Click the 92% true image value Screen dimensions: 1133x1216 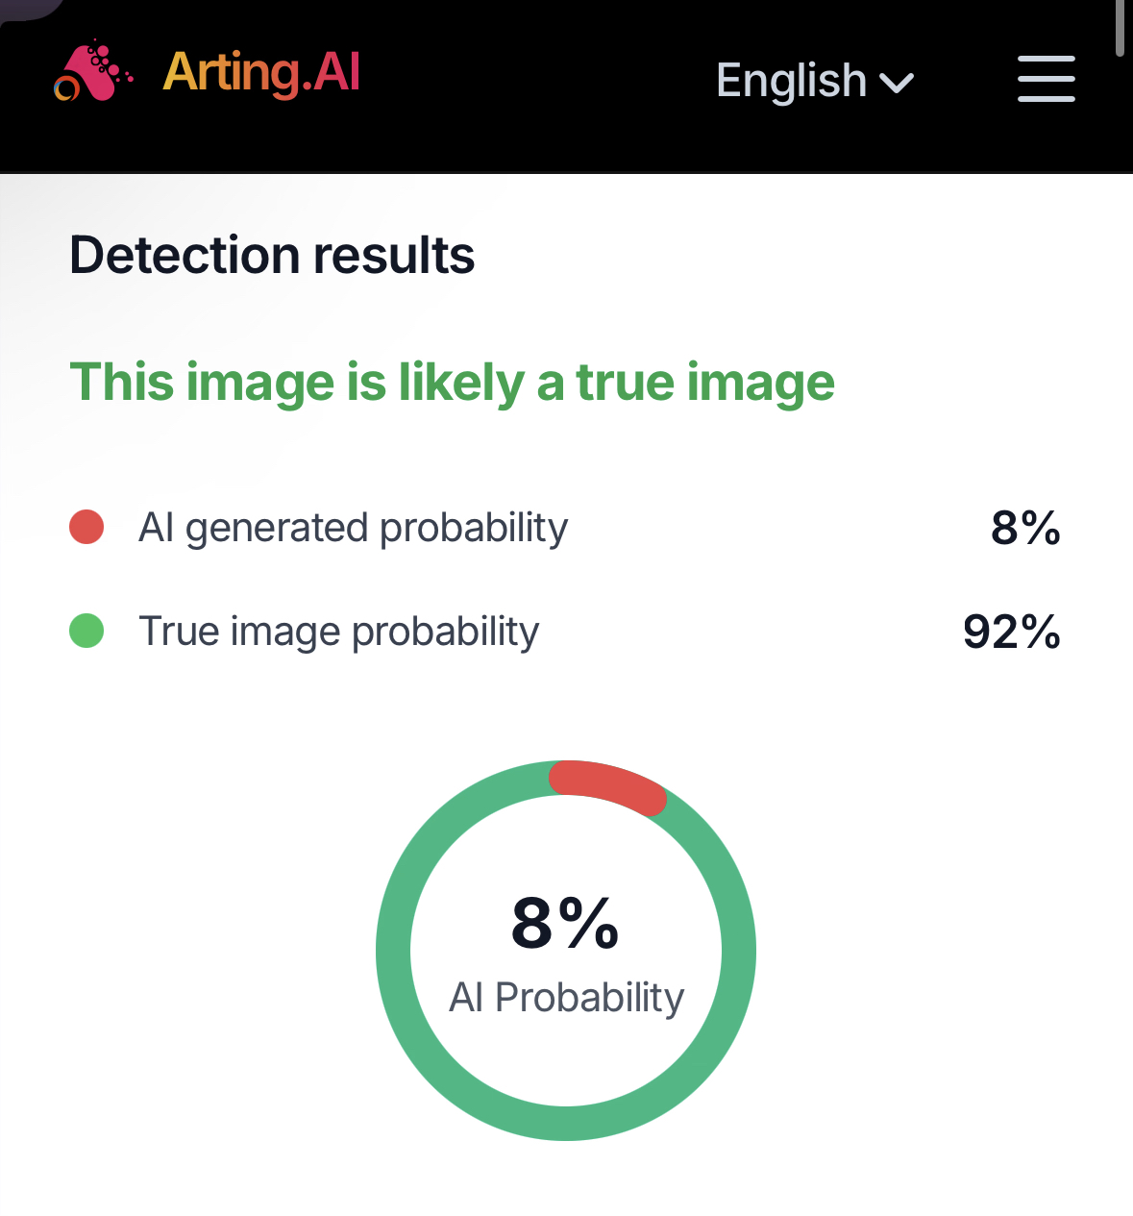point(1011,632)
